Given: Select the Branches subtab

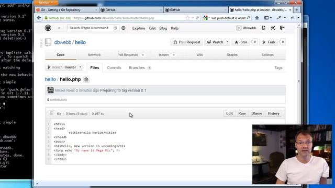Looking at the screenshot, I should tap(140, 67).
